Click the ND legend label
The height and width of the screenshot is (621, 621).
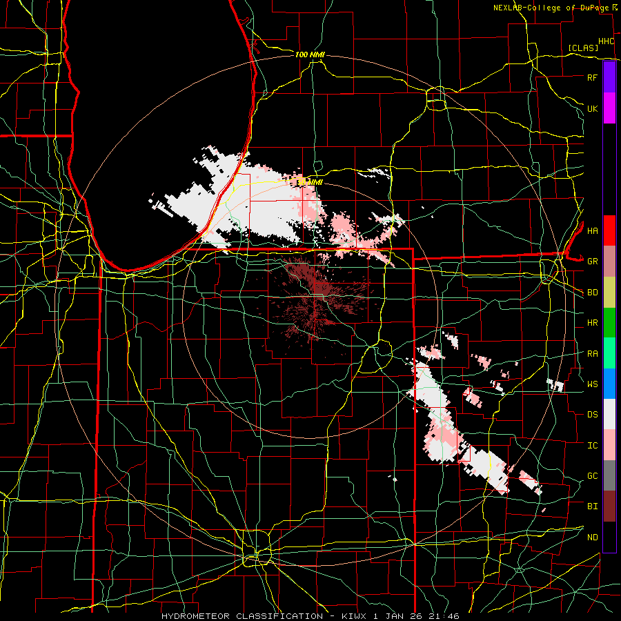[592, 538]
